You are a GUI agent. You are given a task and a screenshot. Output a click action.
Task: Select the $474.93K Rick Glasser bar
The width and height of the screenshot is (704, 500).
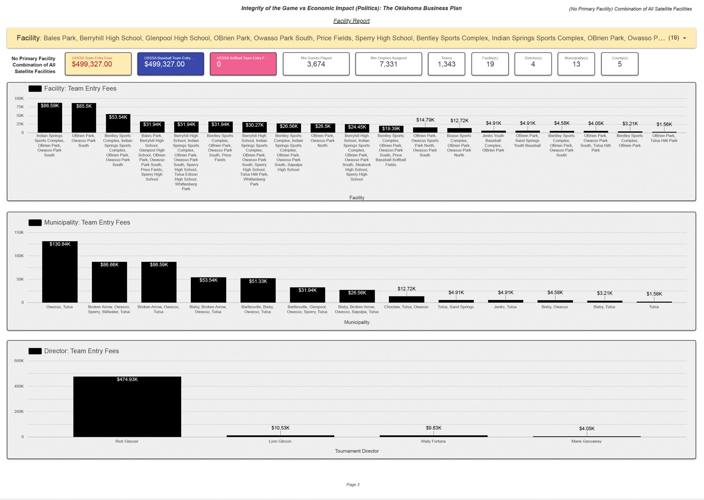pyautogui.click(x=127, y=407)
